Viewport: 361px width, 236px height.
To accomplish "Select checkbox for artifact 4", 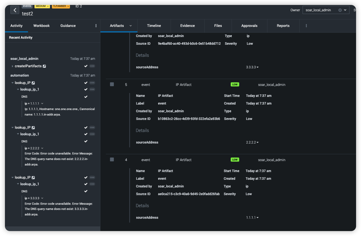I will pyautogui.click(x=112, y=160).
